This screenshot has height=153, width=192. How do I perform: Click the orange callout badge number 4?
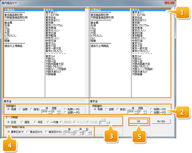[10, 143]
